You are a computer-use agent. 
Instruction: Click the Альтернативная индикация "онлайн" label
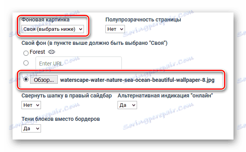tap(165, 95)
